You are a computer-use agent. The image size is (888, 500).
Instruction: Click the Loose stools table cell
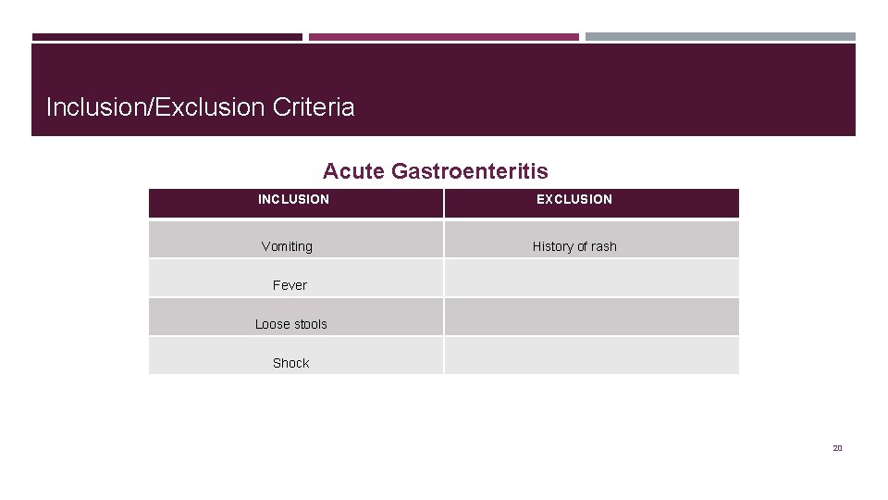click(291, 324)
